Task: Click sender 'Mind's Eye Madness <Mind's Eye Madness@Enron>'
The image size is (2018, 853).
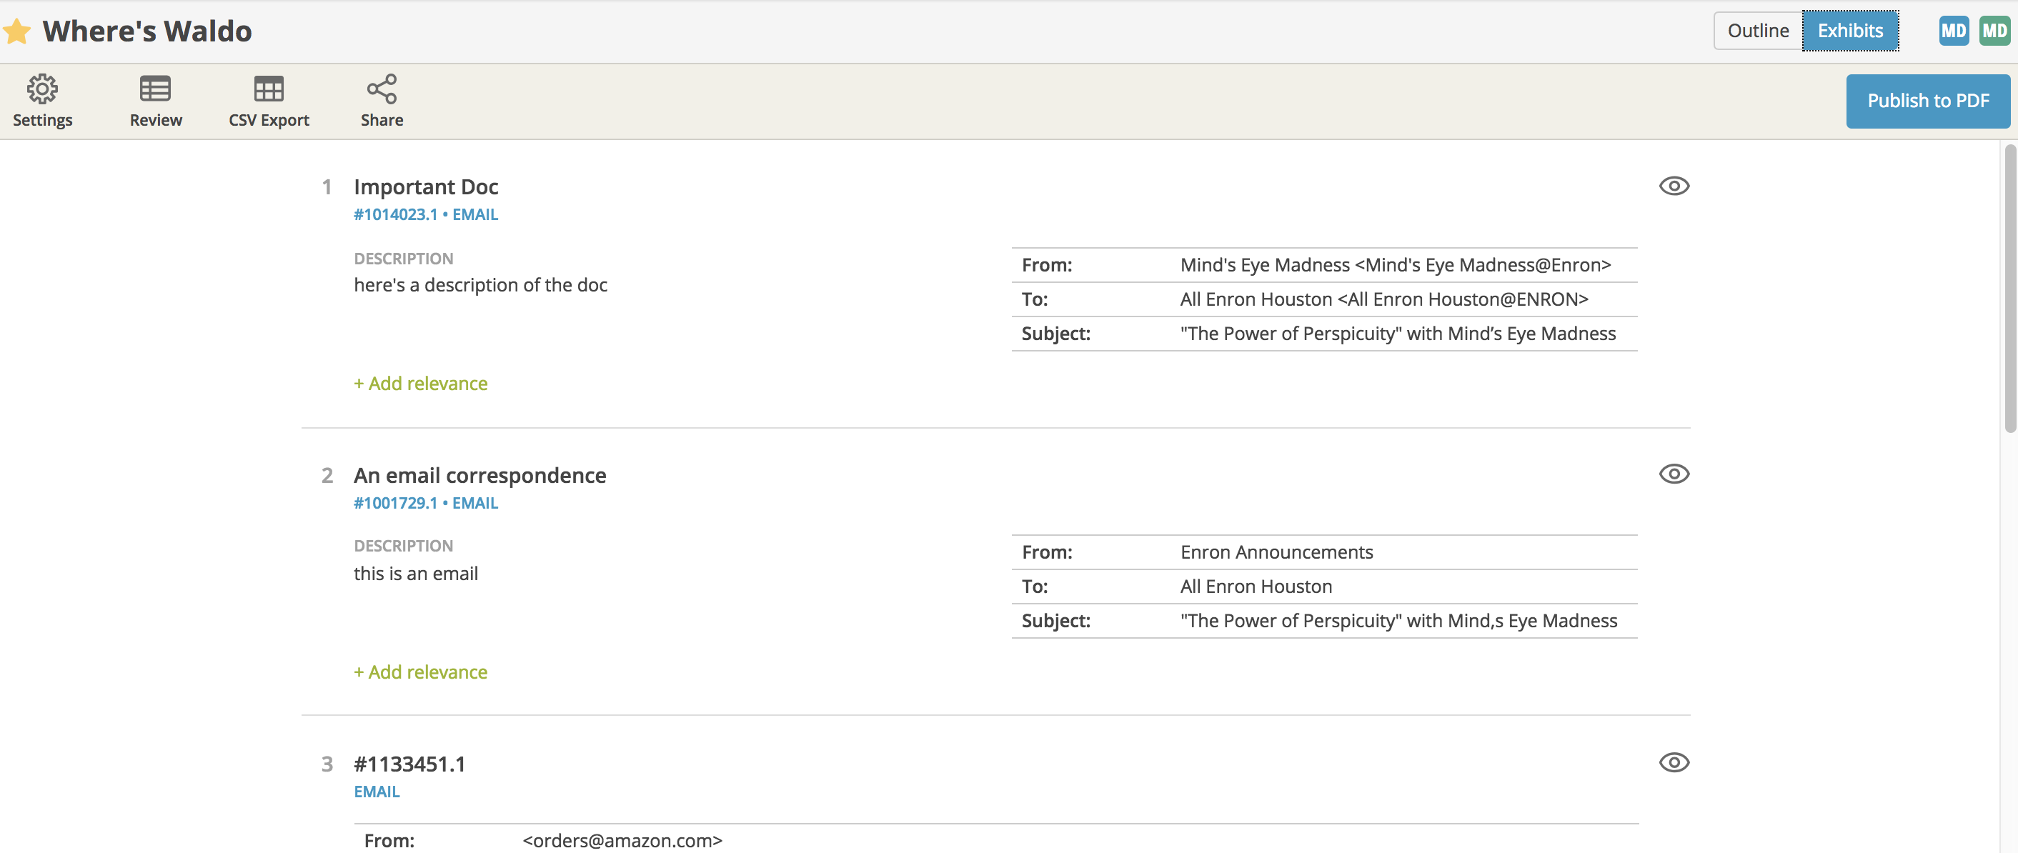Action: coord(1395,265)
